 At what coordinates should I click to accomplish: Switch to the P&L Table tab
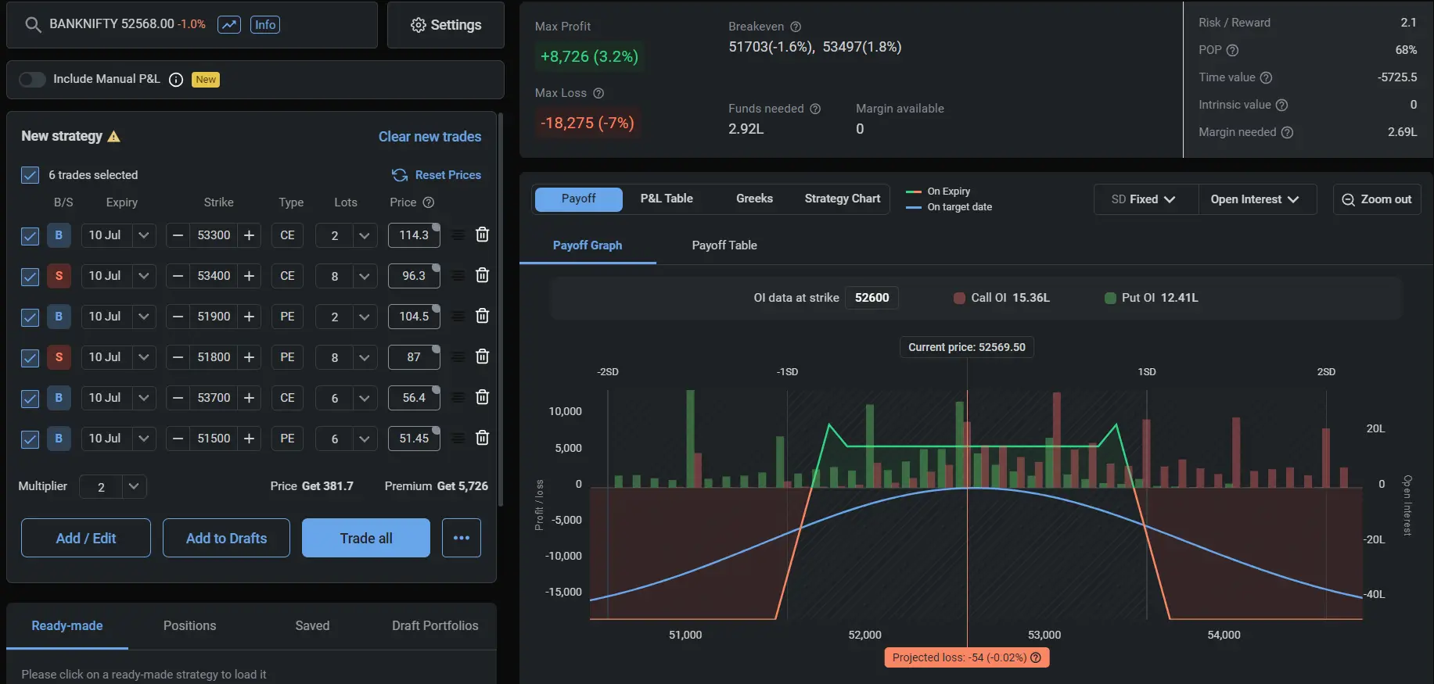[667, 199]
